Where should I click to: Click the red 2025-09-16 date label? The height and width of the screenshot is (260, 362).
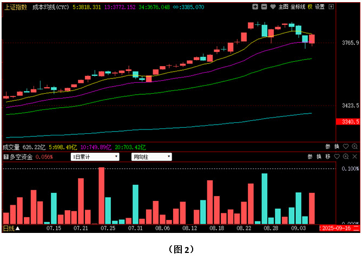340,229
